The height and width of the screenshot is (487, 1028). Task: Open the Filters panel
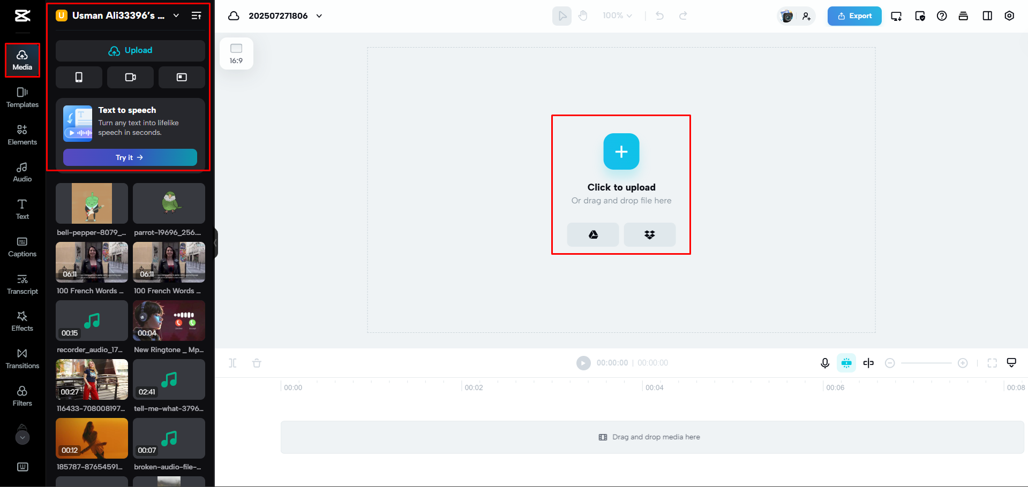click(x=22, y=397)
